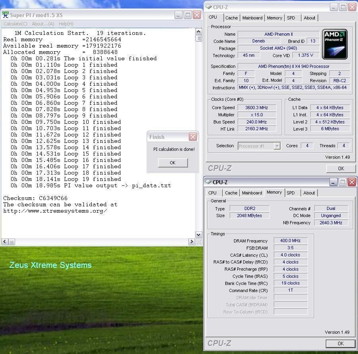Switch to Cache tab in top CPU-Z window
This screenshot has height=354, width=358.
[232, 18]
